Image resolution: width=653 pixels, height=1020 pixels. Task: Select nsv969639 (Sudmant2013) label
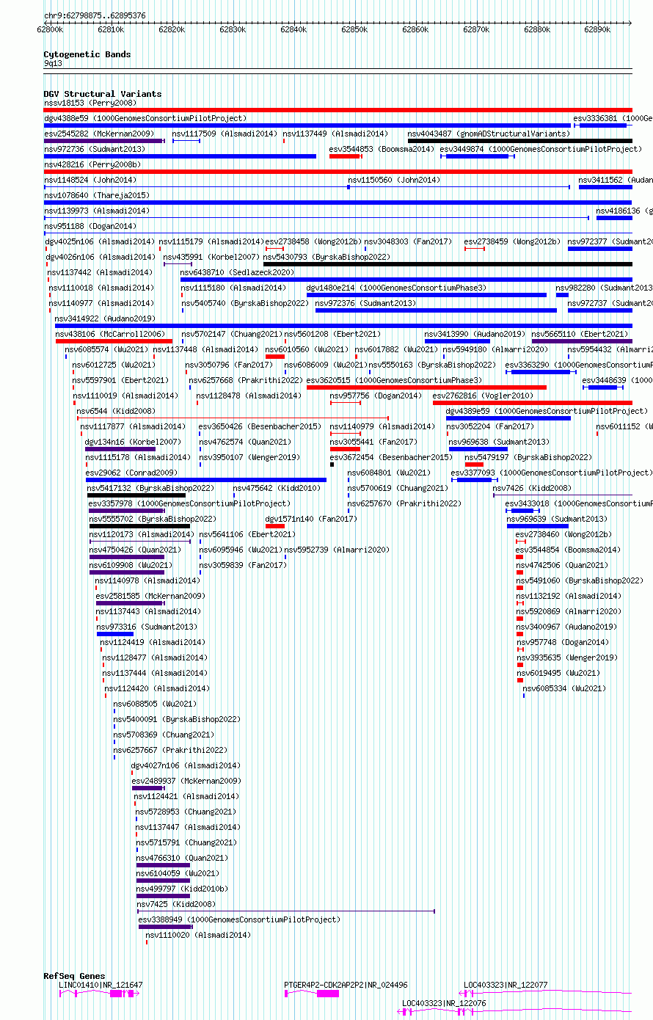[558, 519]
